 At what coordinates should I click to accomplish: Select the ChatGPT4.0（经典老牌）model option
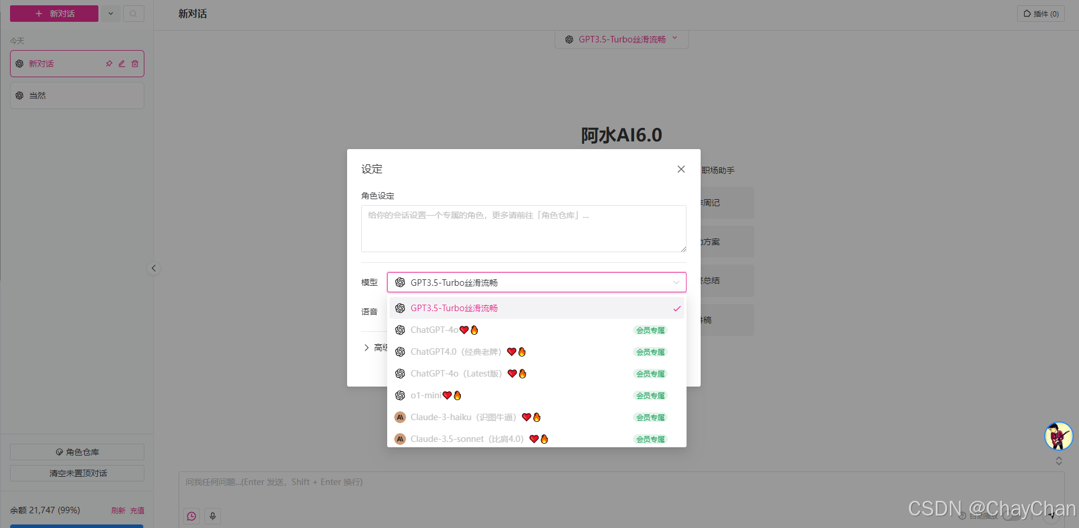[x=537, y=352]
